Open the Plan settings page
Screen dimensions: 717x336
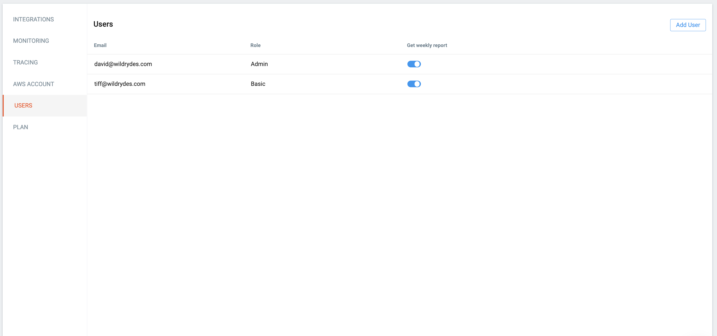tap(21, 127)
